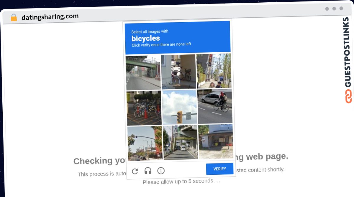Select tile with cyclist passing silver car
Image resolution: width=354 pixels, height=197 pixels.
point(214,106)
